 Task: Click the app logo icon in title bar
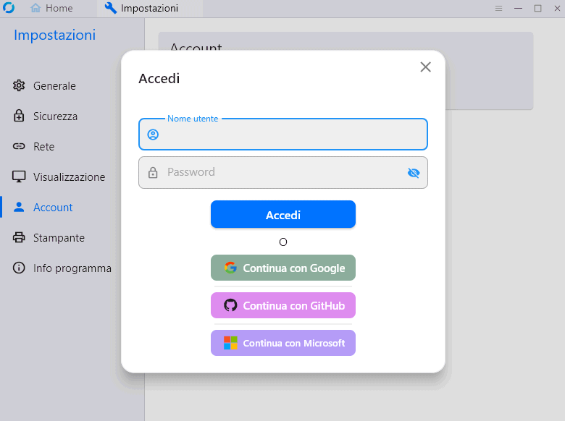coord(9,7)
